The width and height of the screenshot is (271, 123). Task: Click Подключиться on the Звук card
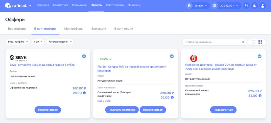pos(48,110)
